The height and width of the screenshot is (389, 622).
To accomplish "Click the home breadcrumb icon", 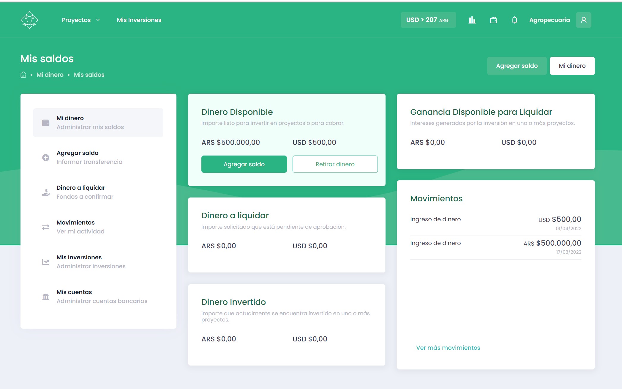I will 23,75.
